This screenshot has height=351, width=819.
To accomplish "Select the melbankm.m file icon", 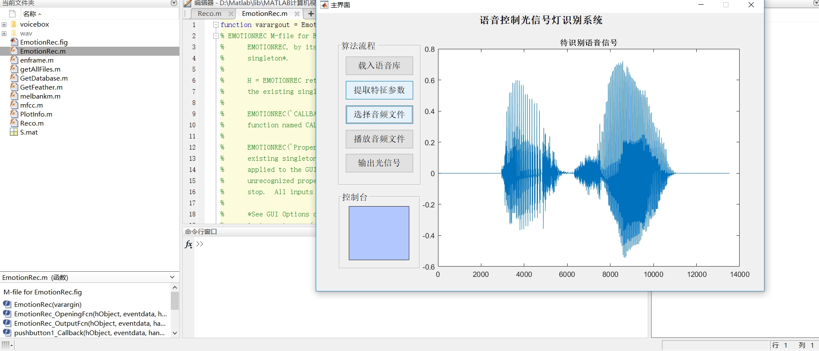I will [14, 96].
